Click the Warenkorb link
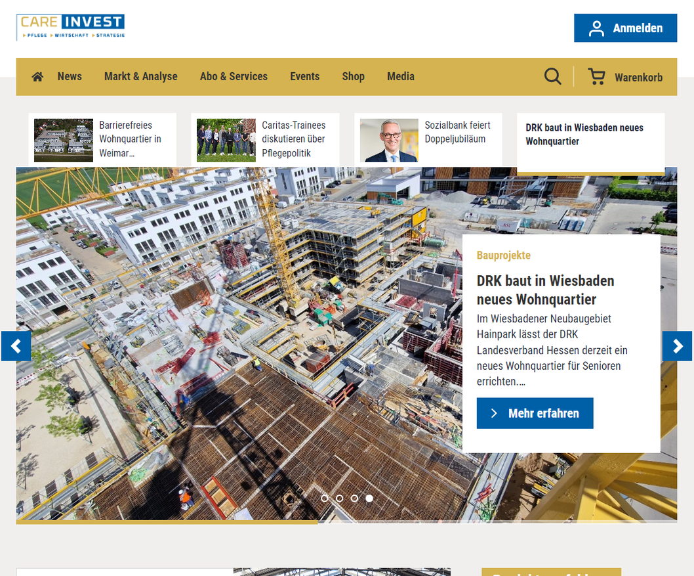694x576 pixels. [638, 78]
